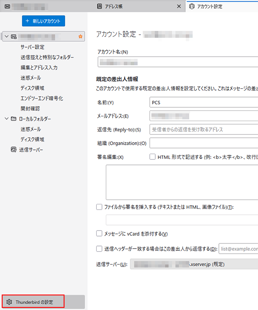Viewport: 258px width, 310px height.
Task: Click the 送信サーバー icon
Action: [x=14, y=149]
